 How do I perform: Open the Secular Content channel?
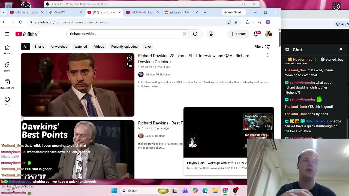click(155, 136)
